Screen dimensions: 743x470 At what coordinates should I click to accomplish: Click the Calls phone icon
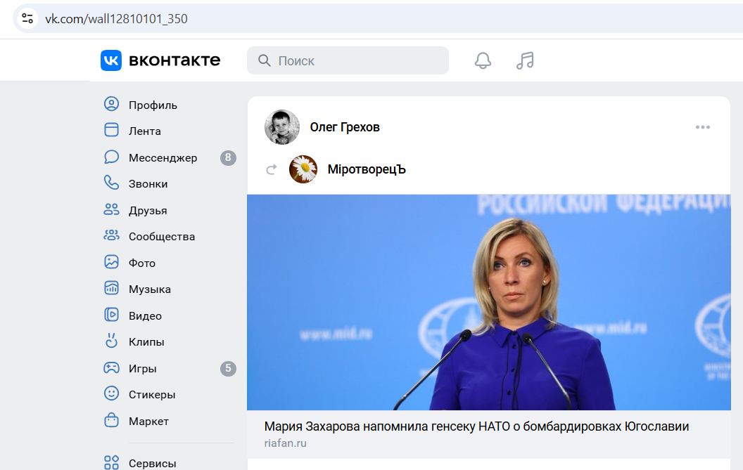pyautogui.click(x=111, y=183)
